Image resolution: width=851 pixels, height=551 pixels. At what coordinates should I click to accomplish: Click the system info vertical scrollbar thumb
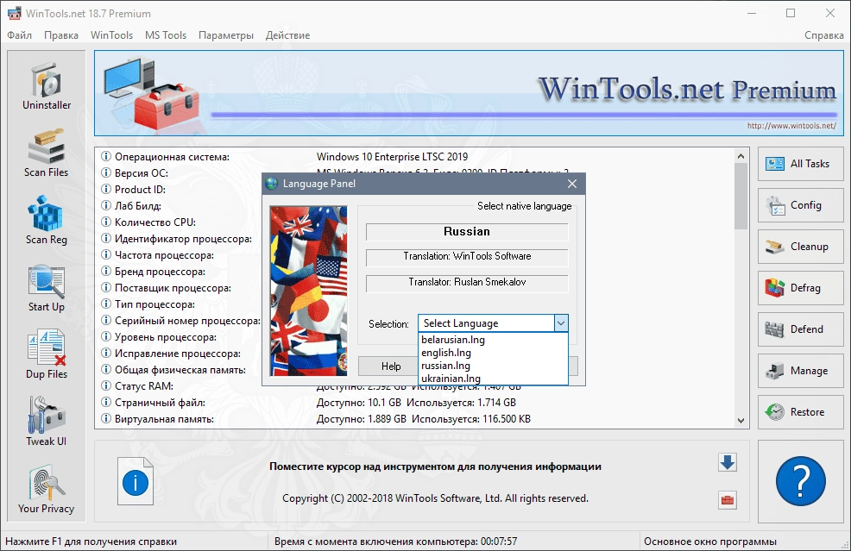pos(741,196)
